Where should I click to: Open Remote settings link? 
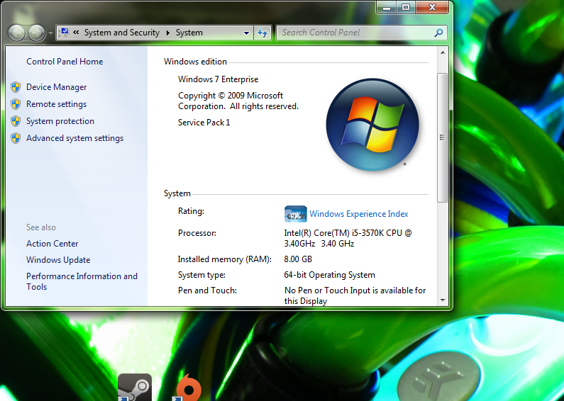click(x=57, y=104)
